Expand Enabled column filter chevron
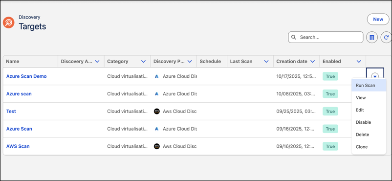Viewport: 392px width, 181px height. 359,61
